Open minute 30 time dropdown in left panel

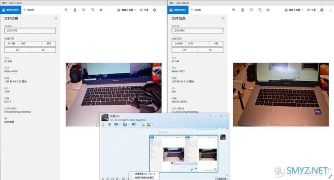[43, 50]
